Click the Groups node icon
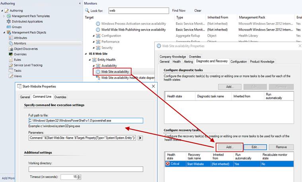The width and height of the screenshot is (302, 182). [8, 27]
